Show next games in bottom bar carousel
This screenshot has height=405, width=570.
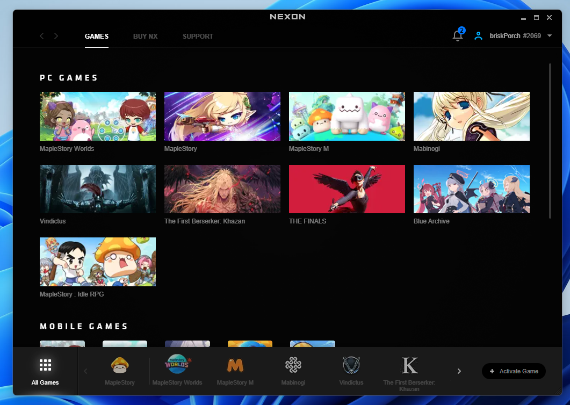(459, 371)
